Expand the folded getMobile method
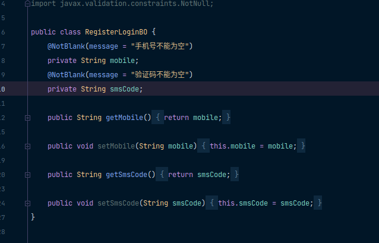This screenshot has width=379, height=243. (27, 118)
